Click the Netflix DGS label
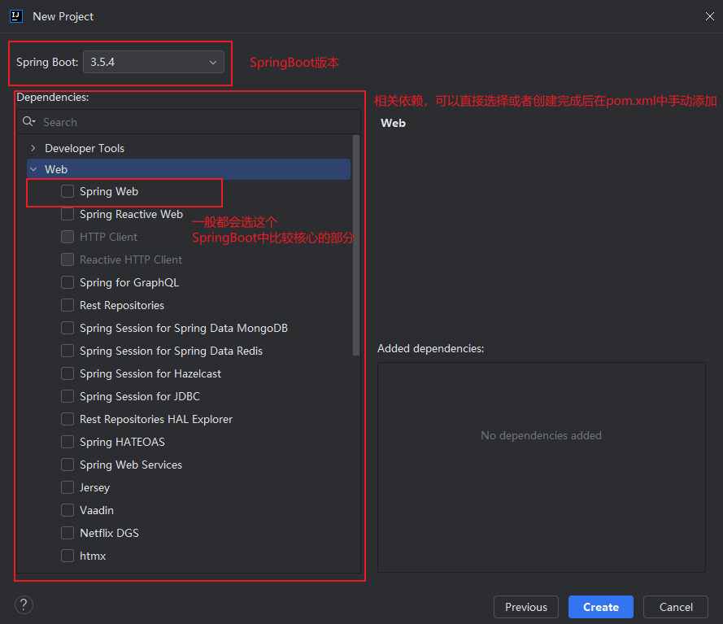 [109, 533]
